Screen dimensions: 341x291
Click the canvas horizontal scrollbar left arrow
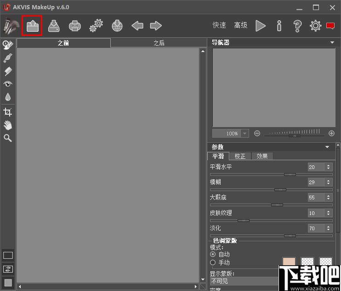coord(20,287)
